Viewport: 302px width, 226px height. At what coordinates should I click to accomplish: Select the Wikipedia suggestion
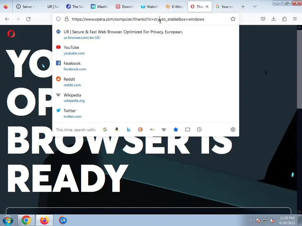tap(146, 98)
